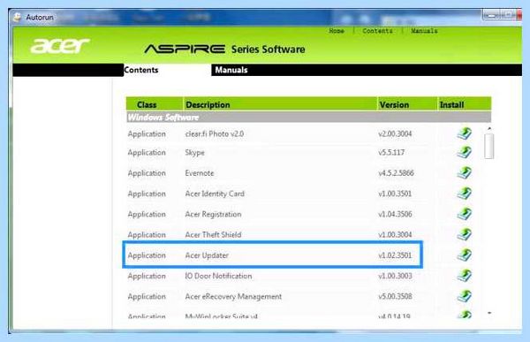
Task: Open the Home link in header
Action: [x=337, y=31]
